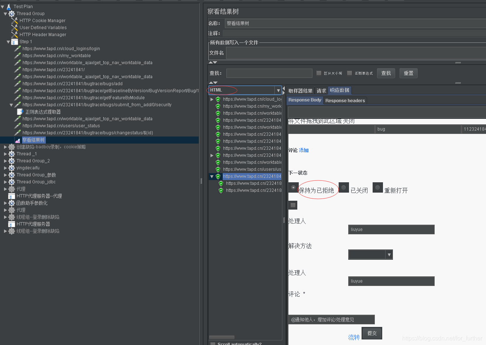
Task: Collapse the Step 1 node
Action: tap(8, 42)
